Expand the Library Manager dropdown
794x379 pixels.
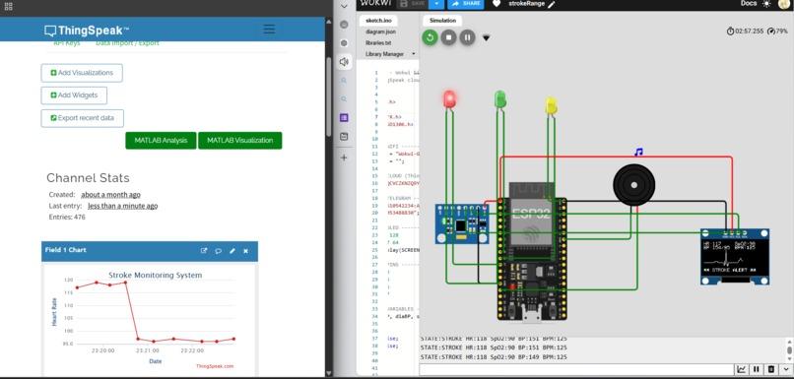click(414, 53)
